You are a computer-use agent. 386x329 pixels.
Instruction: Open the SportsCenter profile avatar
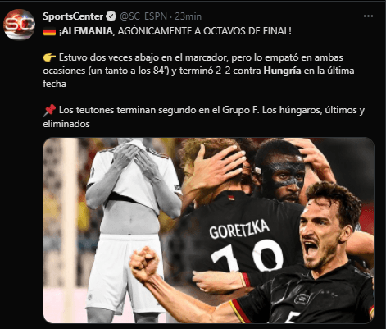pyautogui.click(x=19, y=25)
